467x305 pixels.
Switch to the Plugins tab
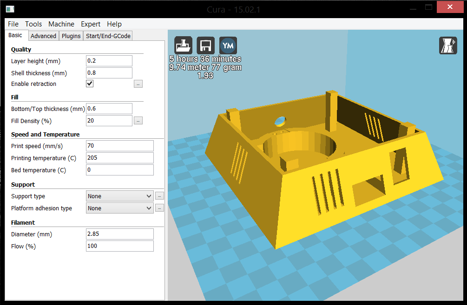coord(71,36)
